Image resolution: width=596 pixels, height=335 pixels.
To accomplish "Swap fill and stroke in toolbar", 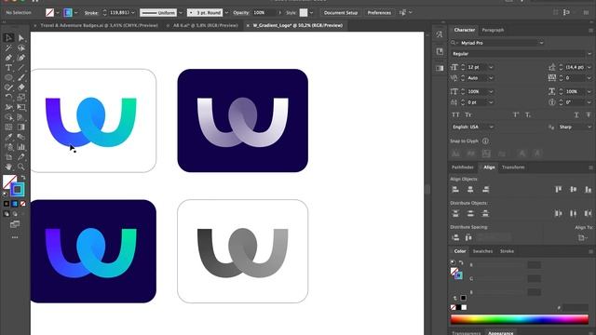I will tap(23, 178).
